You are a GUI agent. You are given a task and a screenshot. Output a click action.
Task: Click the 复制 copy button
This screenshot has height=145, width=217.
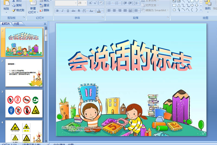tap(17, 5)
